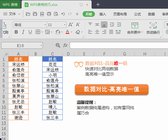Toggle bold formatting
Screen dimensions: 168x140
click(x=16, y=32)
